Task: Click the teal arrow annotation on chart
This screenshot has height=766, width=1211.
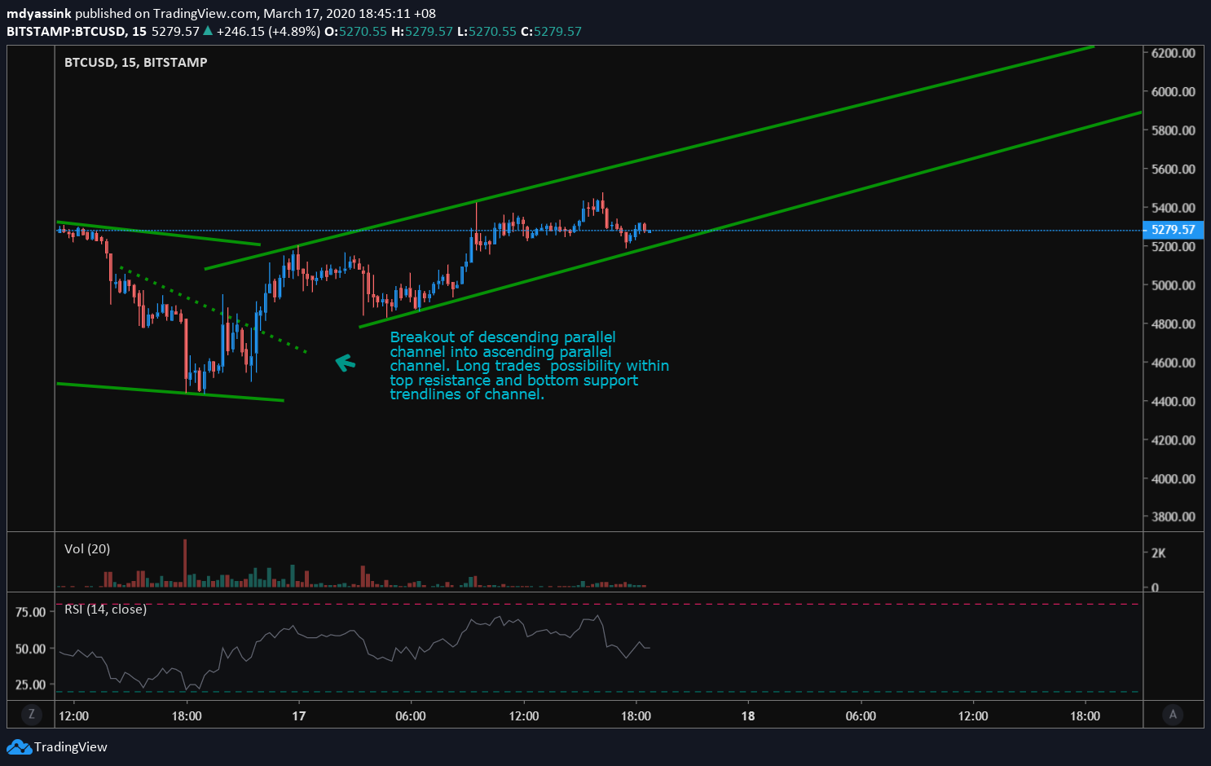Action: 346,363
